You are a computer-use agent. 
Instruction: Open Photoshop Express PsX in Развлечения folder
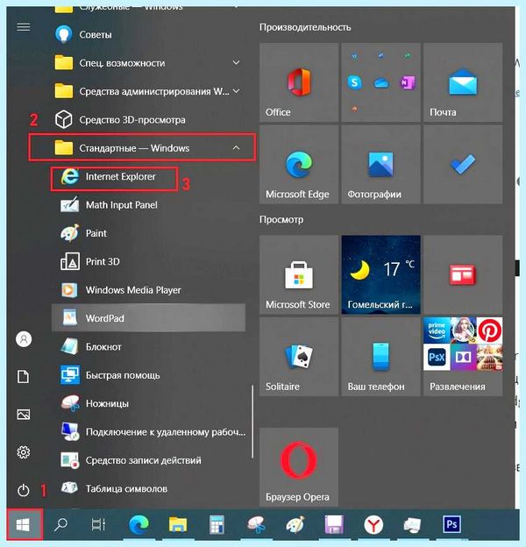click(x=437, y=358)
